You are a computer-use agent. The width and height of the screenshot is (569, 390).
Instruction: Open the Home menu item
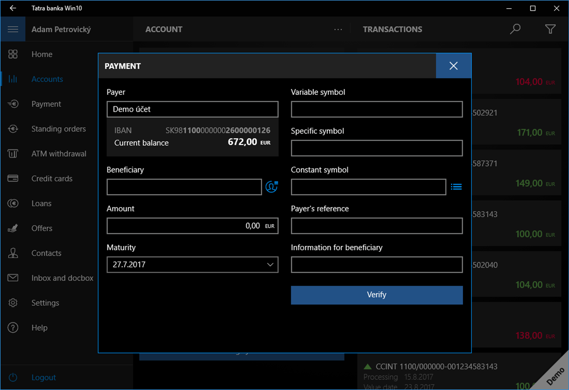click(42, 54)
